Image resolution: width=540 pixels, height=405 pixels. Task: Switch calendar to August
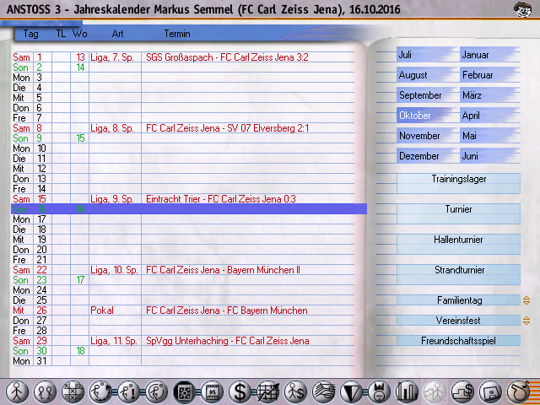426,75
